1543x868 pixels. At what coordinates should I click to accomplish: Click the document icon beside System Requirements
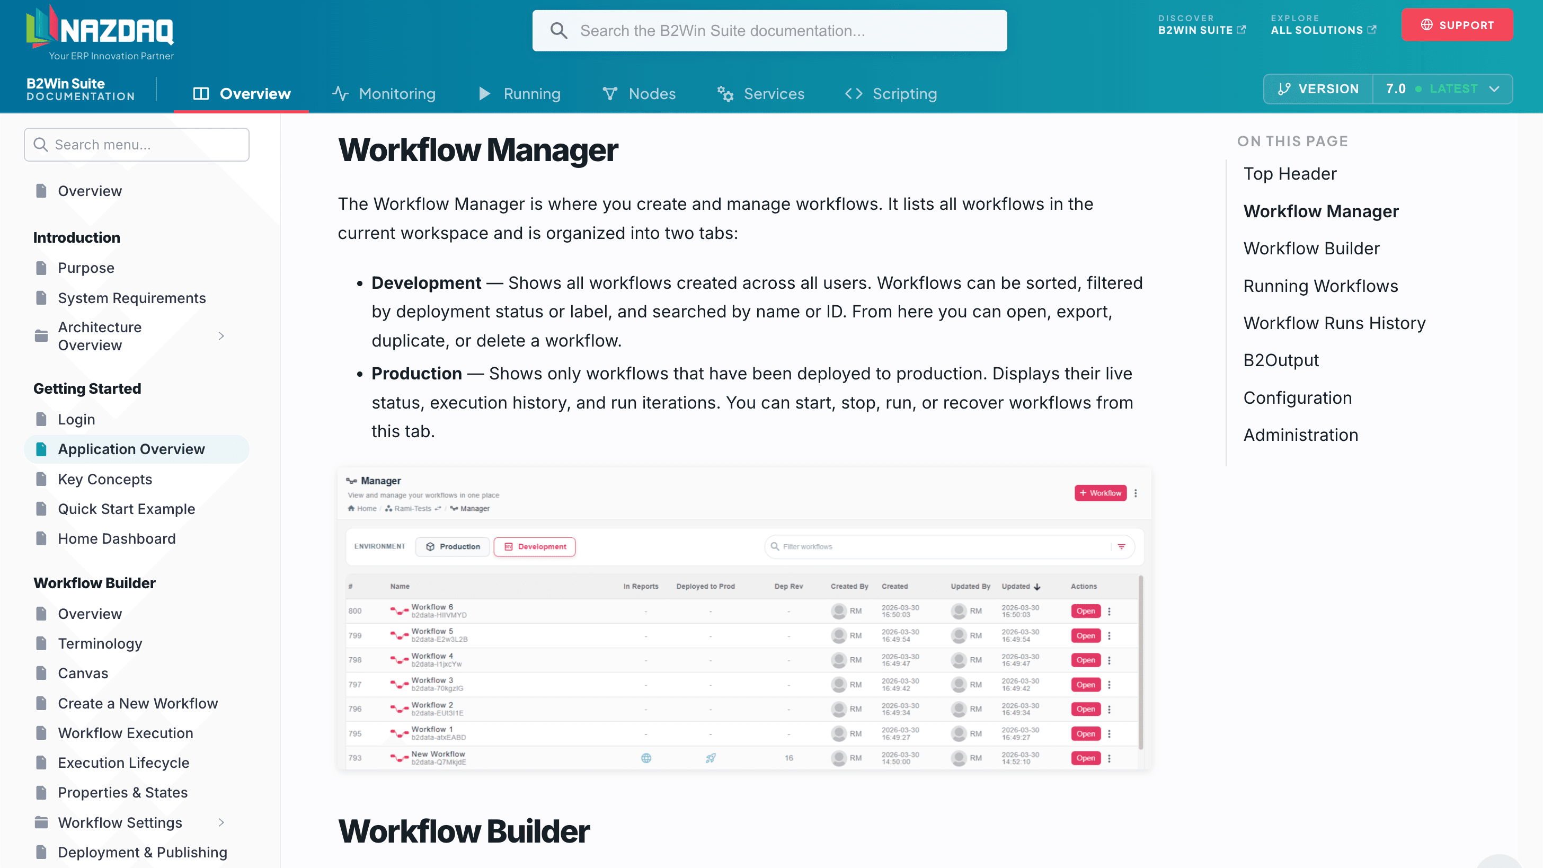coord(41,298)
